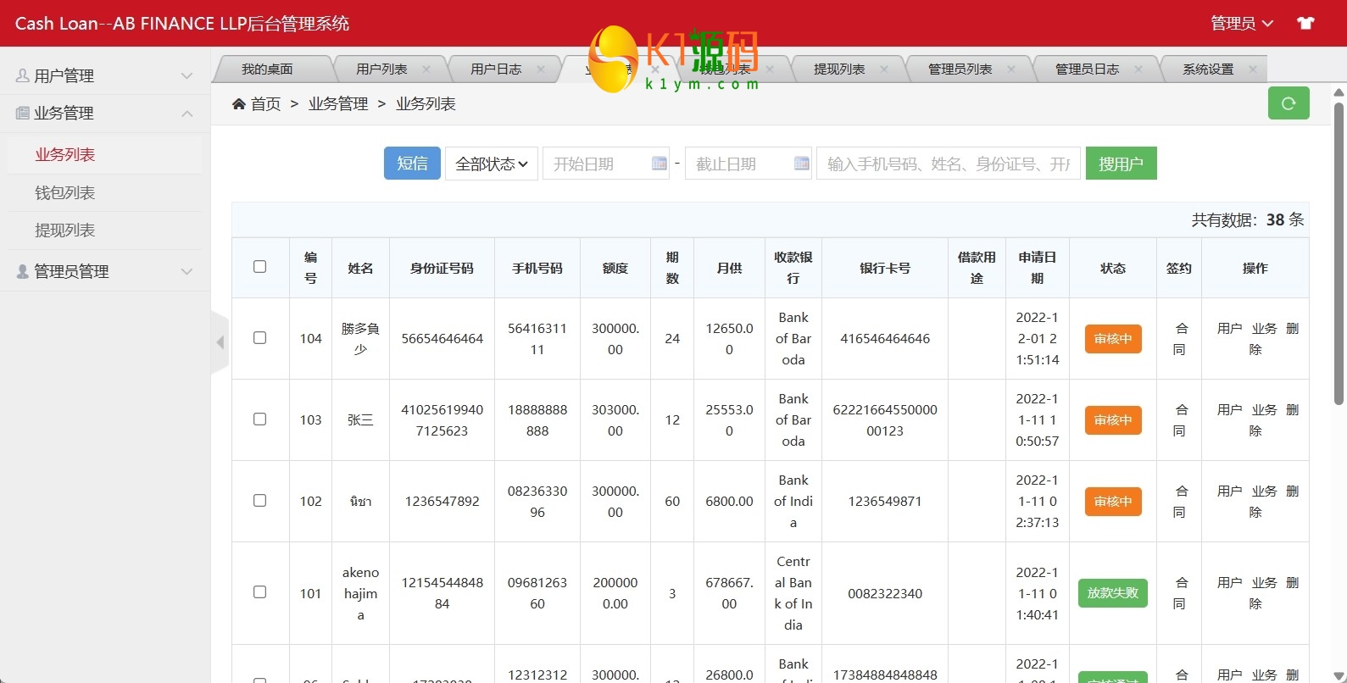Screen dimensions: 1347x683
Task: Toggle the select-all checkbox in table header
Action: 260,267
